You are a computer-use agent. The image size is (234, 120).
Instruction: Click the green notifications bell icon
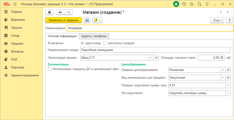[176, 4]
